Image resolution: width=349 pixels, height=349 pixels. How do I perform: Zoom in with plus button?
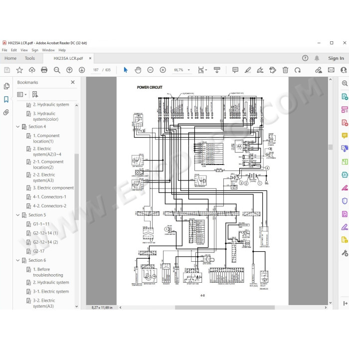tap(163, 70)
